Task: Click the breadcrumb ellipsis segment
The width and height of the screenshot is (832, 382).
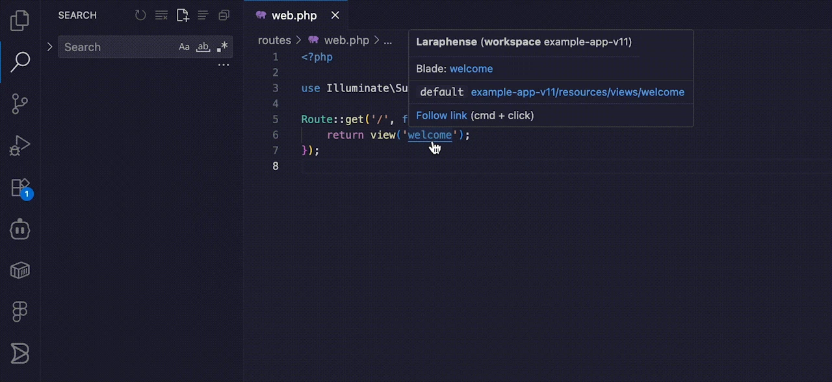Action: tap(388, 40)
